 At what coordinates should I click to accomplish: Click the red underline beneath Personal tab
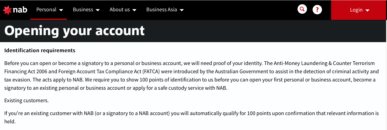pos(49,19)
